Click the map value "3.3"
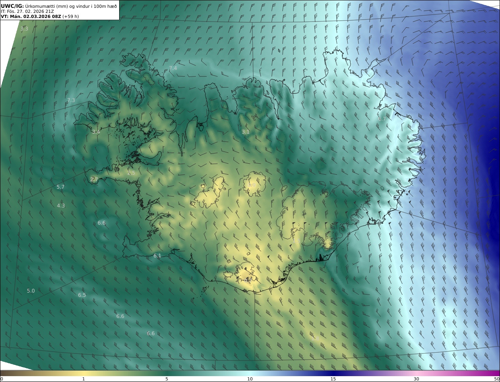The width and height of the screenshot is (500, 382). coord(24,29)
